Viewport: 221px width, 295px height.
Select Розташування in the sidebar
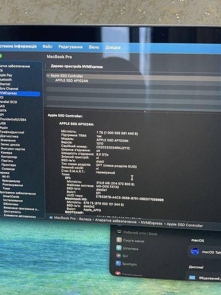pos(13,185)
